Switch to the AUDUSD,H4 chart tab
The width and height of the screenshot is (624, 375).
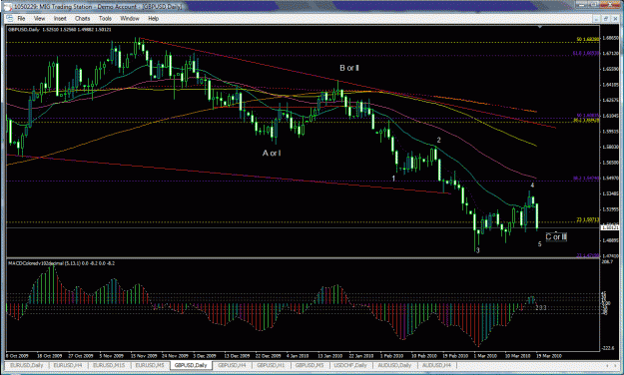click(436, 365)
